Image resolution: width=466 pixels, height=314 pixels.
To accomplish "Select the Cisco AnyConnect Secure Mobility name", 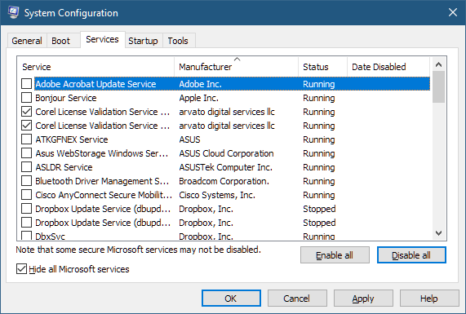I will 104,195.
